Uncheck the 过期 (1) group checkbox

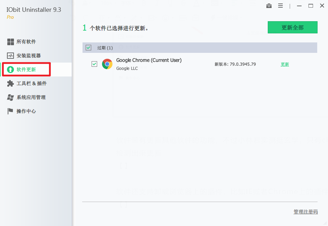pyautogui.click(x=88, y=48)
